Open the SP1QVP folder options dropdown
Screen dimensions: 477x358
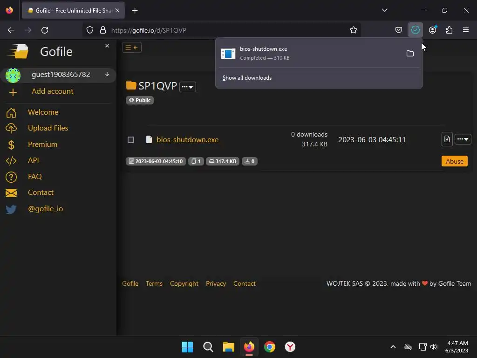tap(188, 87)
